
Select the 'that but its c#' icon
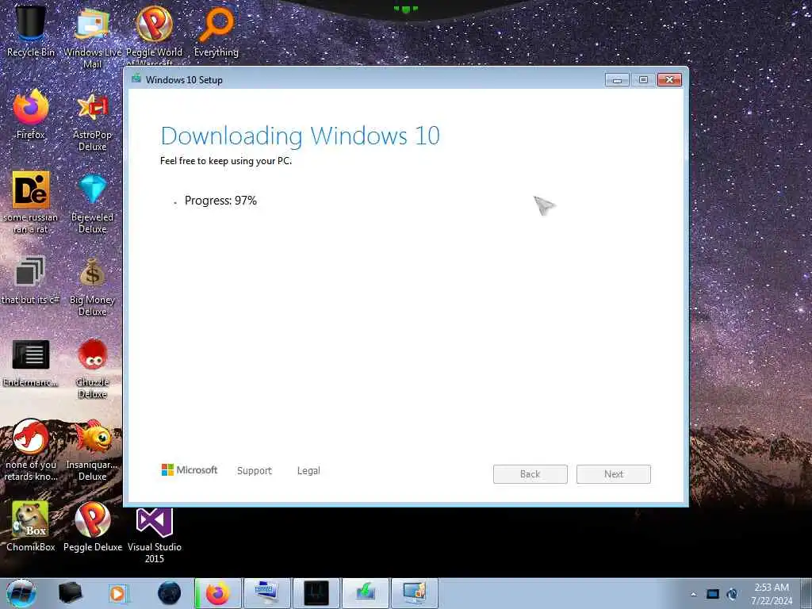(x=30, y=280)
